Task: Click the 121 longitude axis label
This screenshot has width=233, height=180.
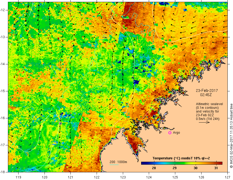Action: click(71, 177)
